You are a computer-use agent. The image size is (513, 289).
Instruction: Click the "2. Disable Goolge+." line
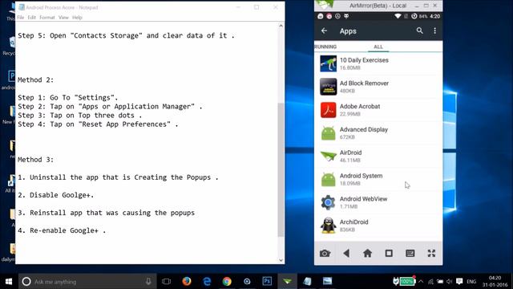tap(55, 195)
